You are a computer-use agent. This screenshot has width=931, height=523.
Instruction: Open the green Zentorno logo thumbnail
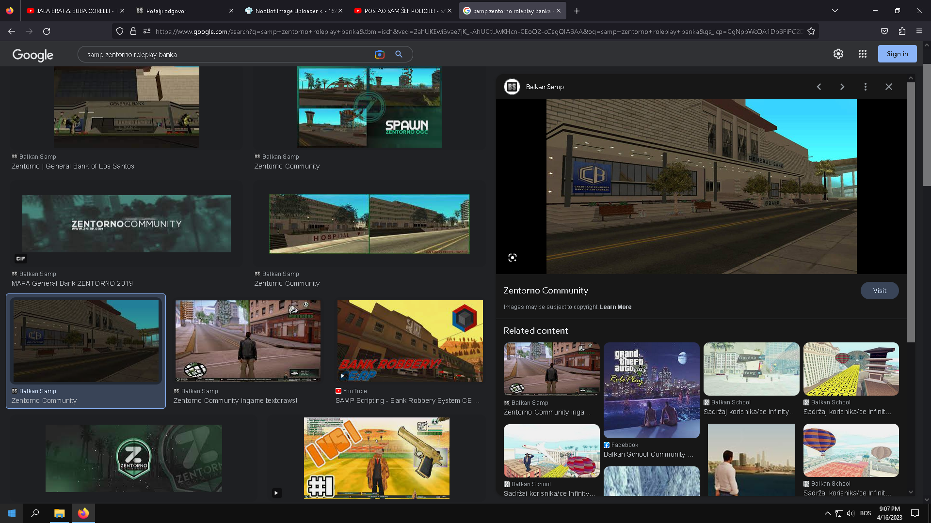point(134,458)
